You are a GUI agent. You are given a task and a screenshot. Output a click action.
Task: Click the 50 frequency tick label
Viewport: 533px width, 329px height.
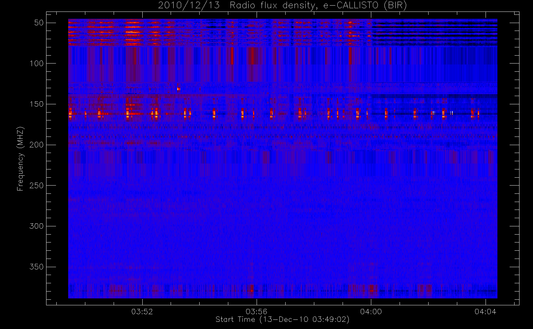pyautogui.click(x=39, y=23)
